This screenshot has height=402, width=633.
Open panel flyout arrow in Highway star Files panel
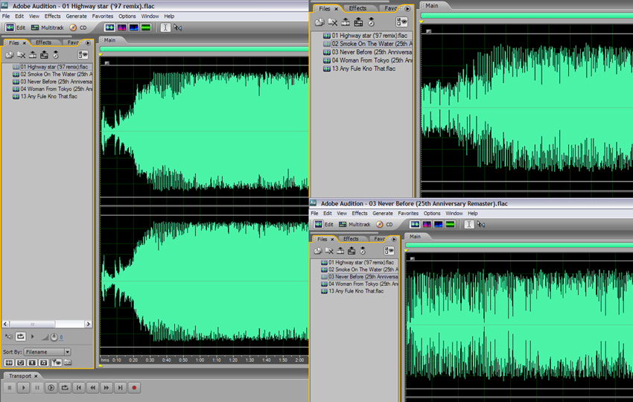click(88, 42)
